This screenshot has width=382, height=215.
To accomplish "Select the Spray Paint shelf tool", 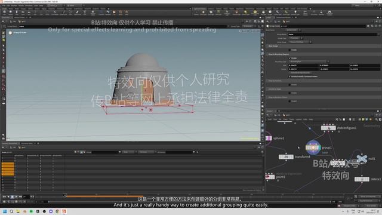I will (x=78, y=12).
